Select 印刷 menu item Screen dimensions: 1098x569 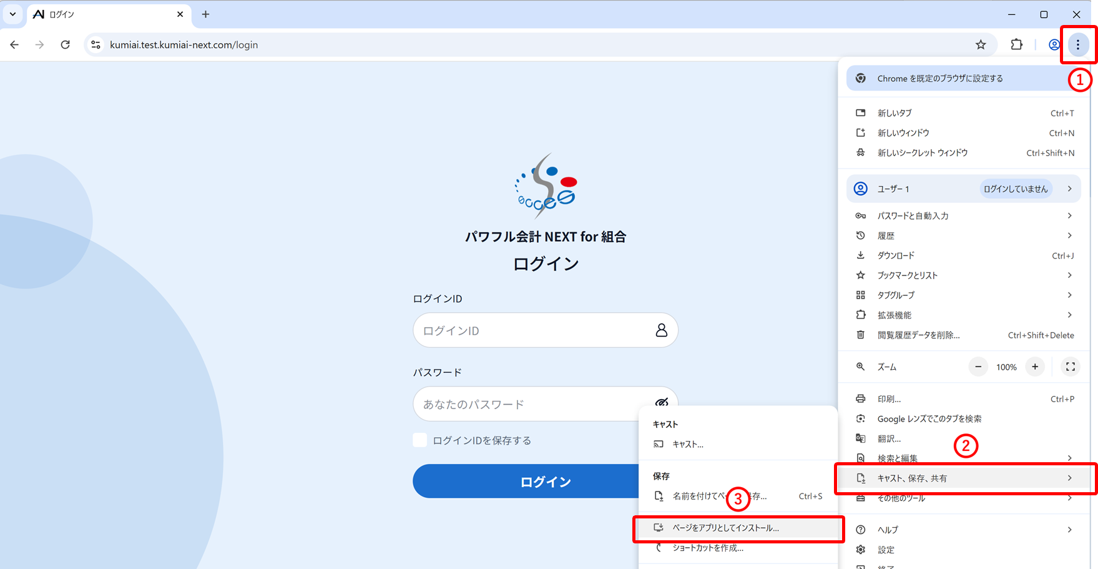tap(964, 399)
